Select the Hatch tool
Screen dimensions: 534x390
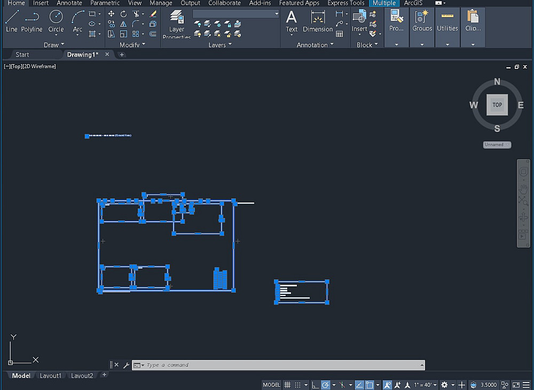92,34
